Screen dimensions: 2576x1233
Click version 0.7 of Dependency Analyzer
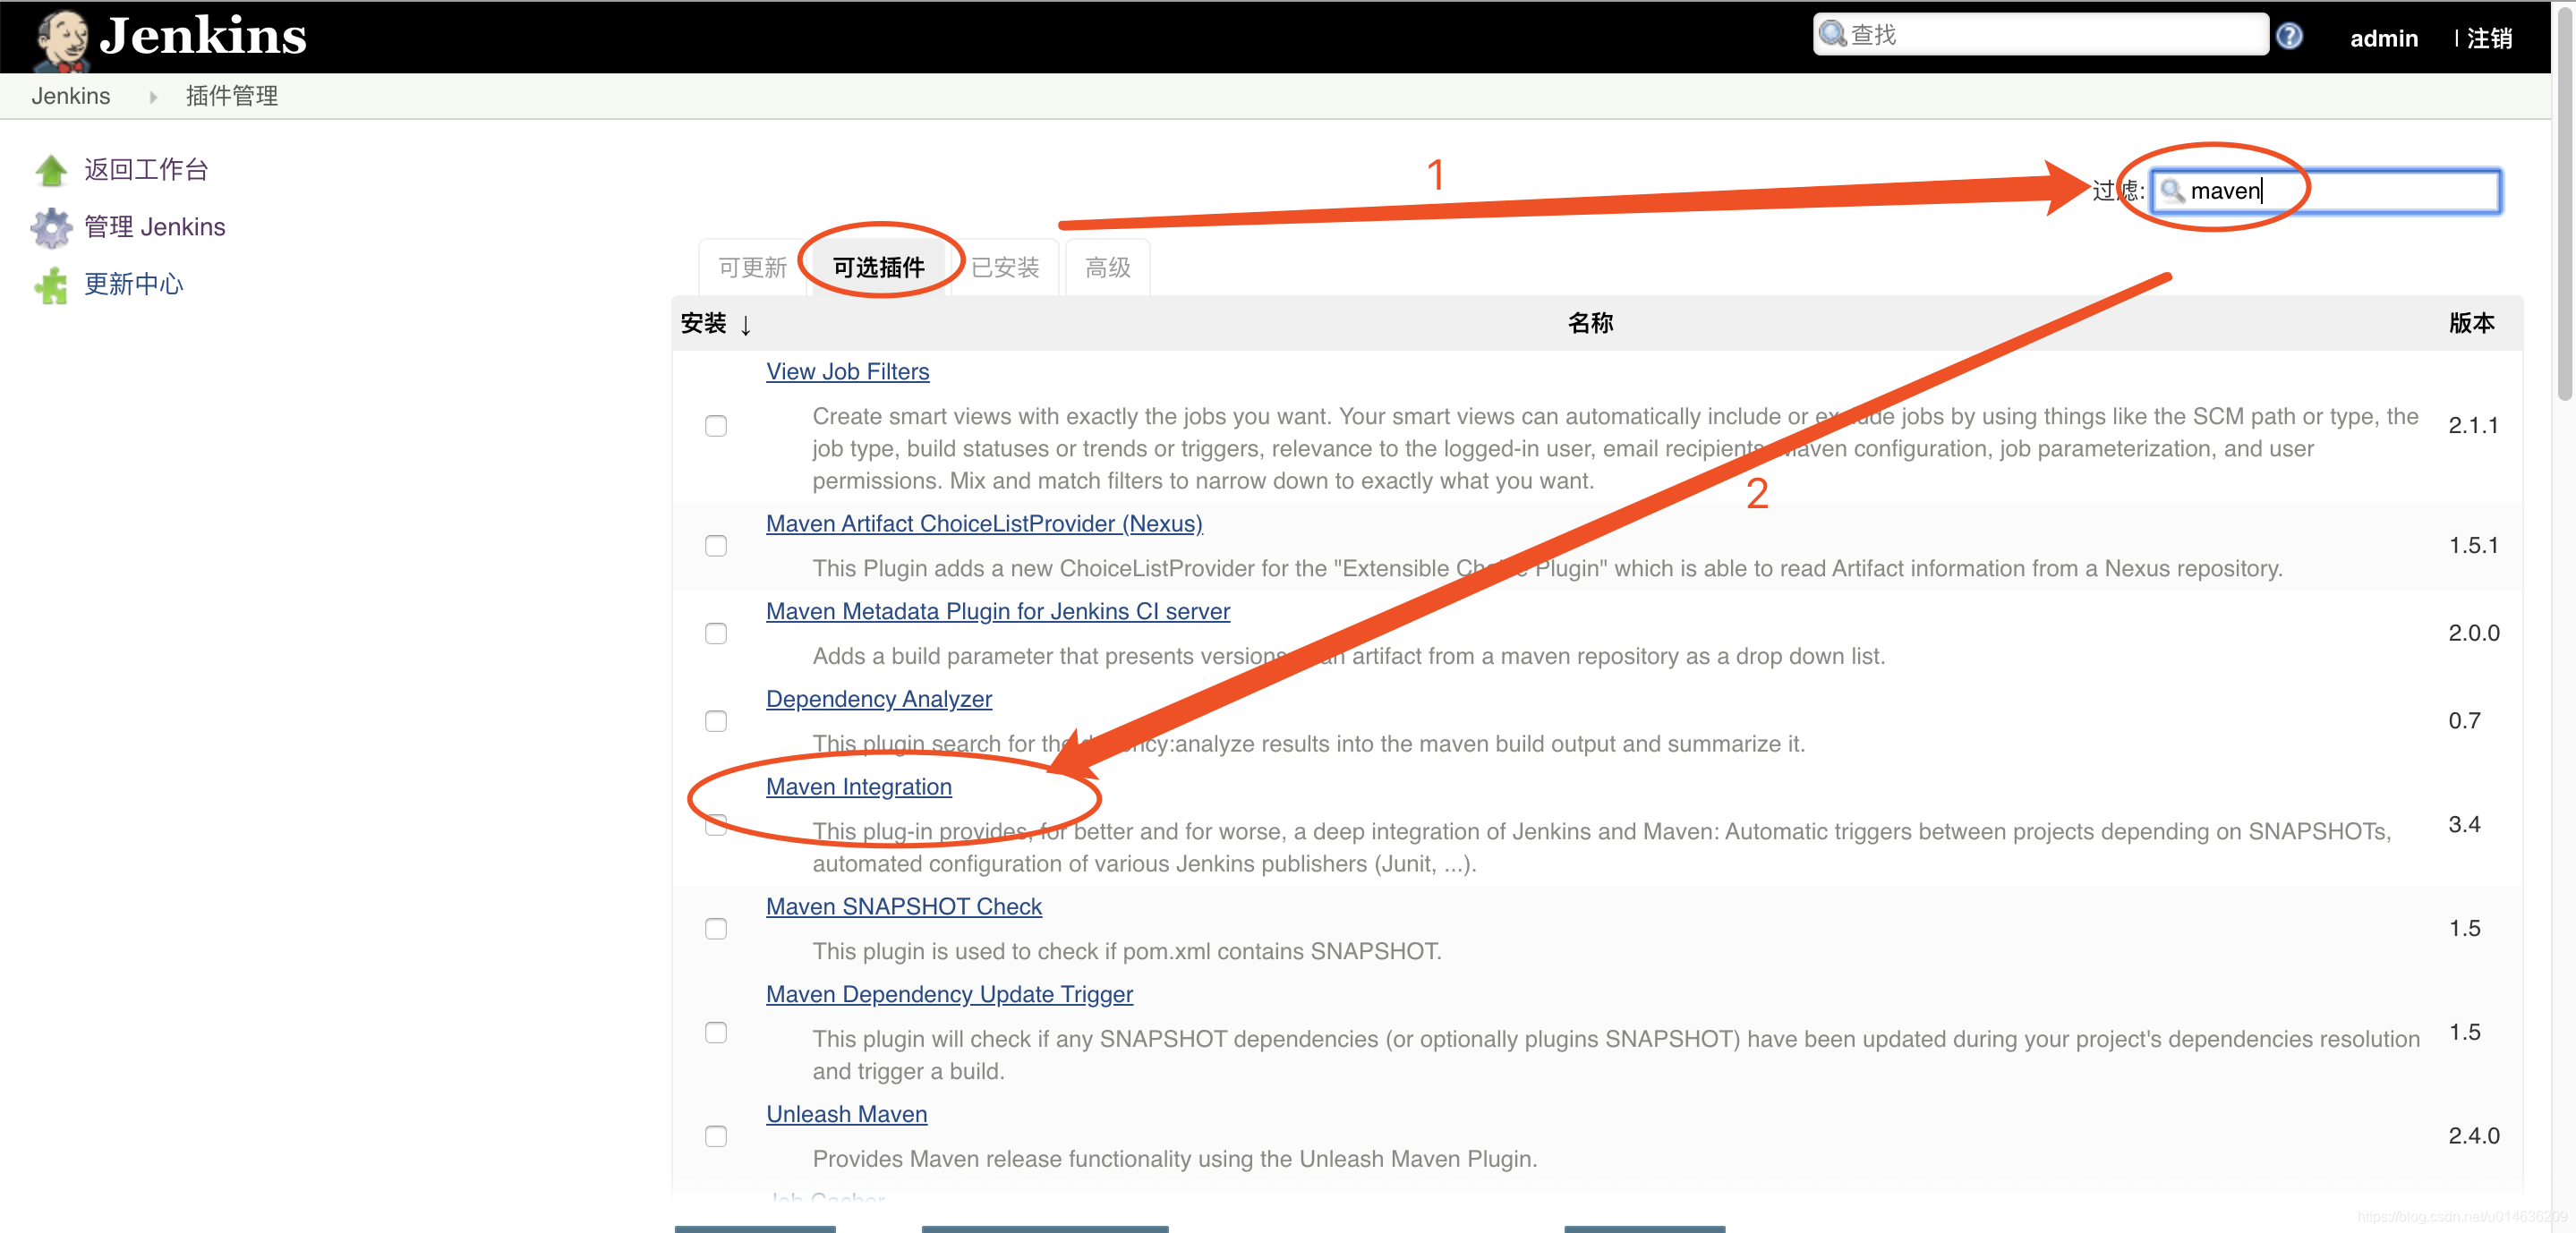tap(2465, 722)
